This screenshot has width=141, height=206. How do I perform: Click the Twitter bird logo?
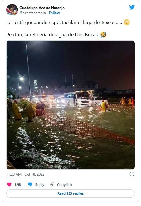[132, 8]
